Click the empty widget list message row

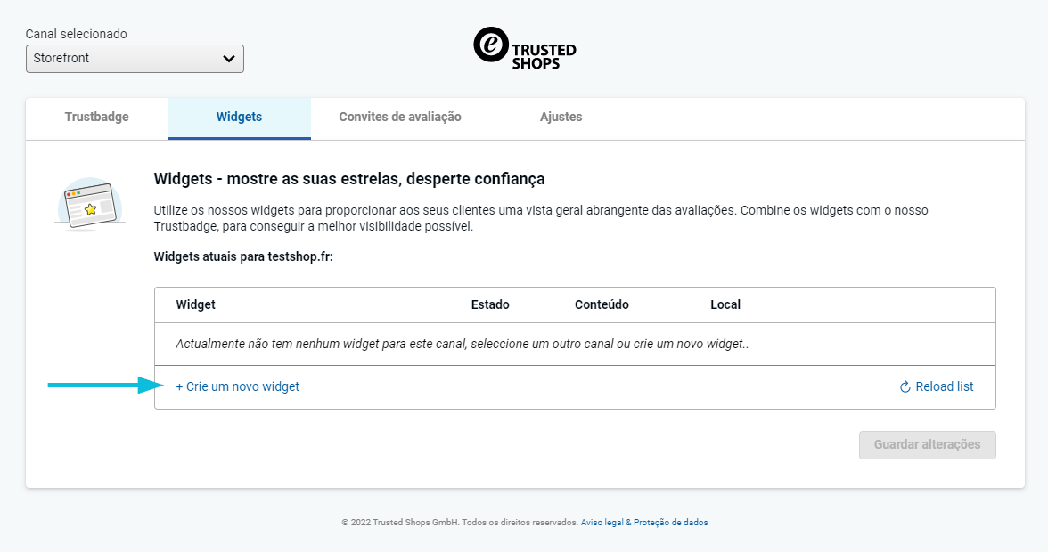point(462,344)
